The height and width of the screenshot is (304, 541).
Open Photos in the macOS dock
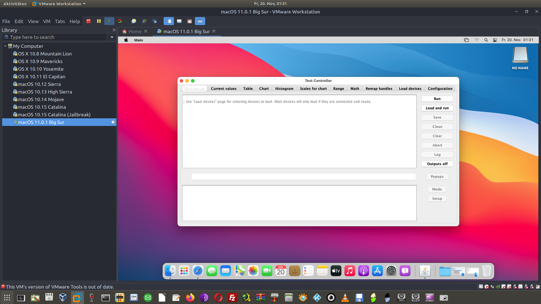click(253, 271)
